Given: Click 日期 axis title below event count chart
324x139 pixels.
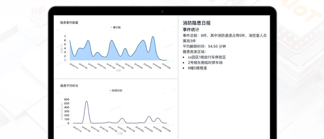Looking at the screenshot, I should tap(118, 71).
